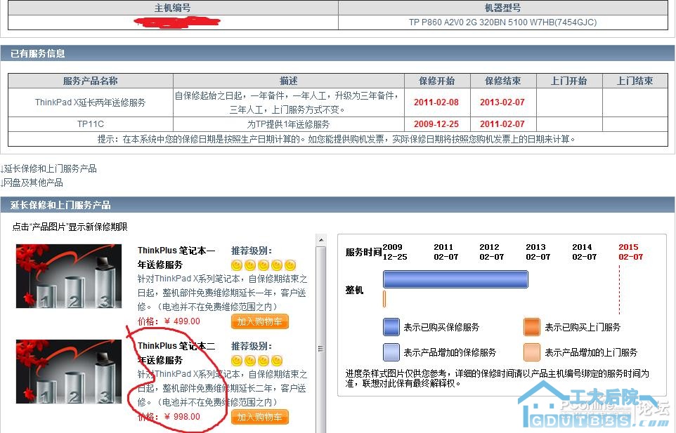The image size is (676, 433).
Task: Click the 上门开始 column header
Action: click(569, 81)
